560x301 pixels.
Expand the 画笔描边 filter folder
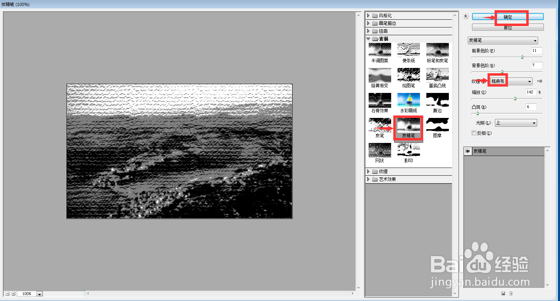tap(368, 23)
